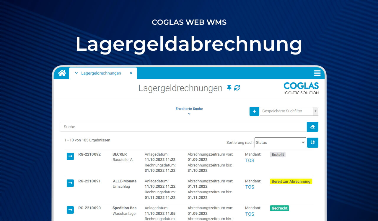Select the 1 - 10 von 105 Ergebnissen text
This screenshot has height=221, width=378.
pyautogui.click(x=87, y=140)
